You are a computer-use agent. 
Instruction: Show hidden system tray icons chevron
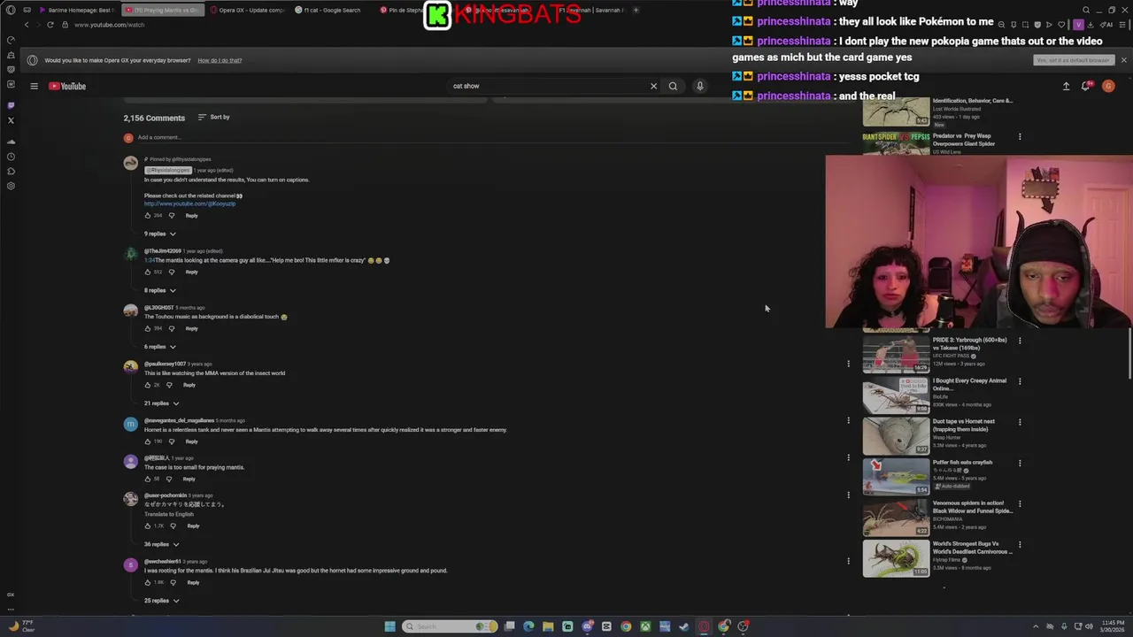tap(1037, 626)
